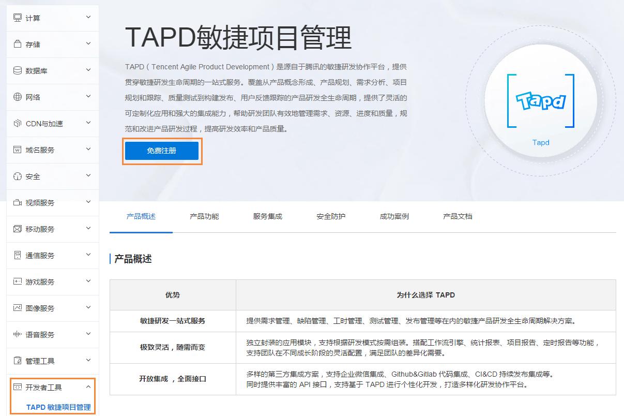The image size is (624, 416).
Task: Expand the 计算 category chevron
Action: coord(88,17)
